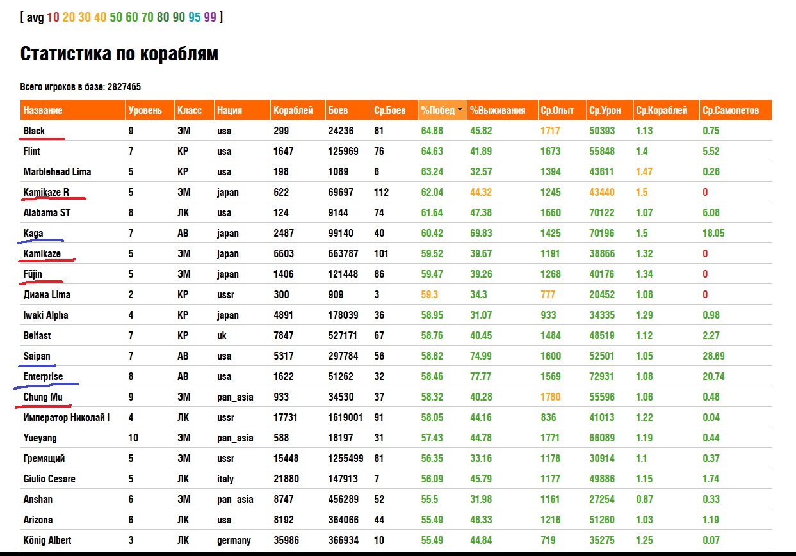The image size is (796, 556).
Task: Click orange experience value 1780
Action: 550,397
